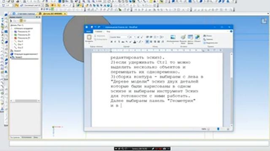Click the grow font icon in WordPad
The image size is (270, 151).
(x=138, y=37)
